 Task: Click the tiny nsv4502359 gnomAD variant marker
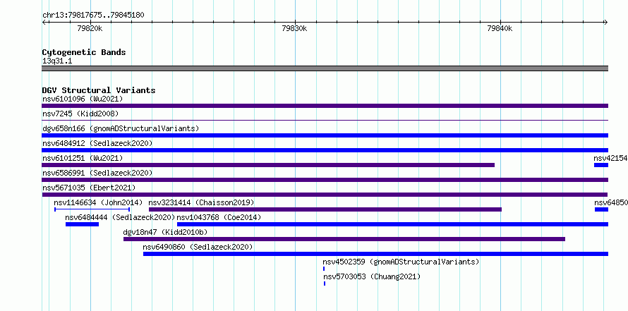tap(324, 269)
